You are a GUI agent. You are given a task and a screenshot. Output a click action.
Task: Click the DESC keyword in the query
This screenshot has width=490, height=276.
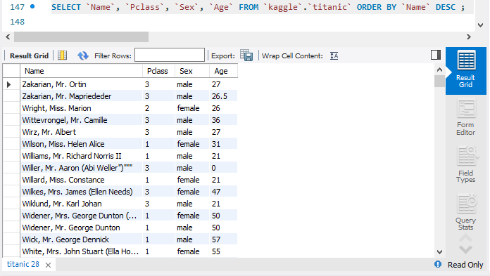(x=446, y=7)
